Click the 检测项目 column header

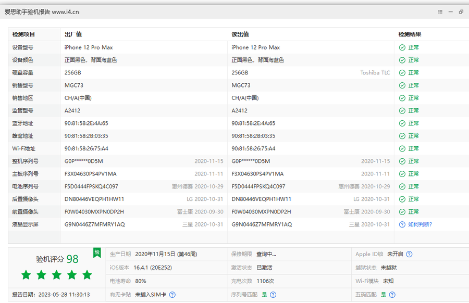pyautogui.click(x=23, y=34)
